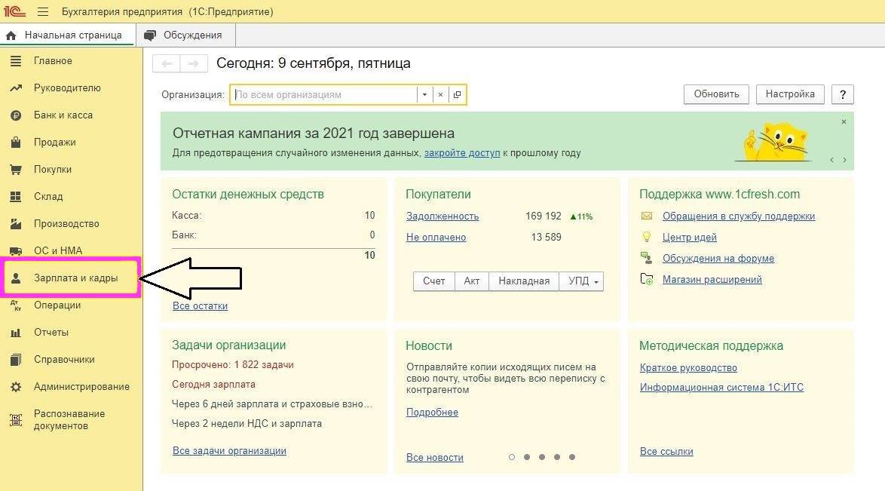Click 'Через 2 недели НДС и зарплата'
Image resolution: width=885 pixels, height=491 pixels.
[247, 424]
